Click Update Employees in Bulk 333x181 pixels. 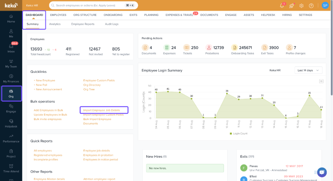50,115
